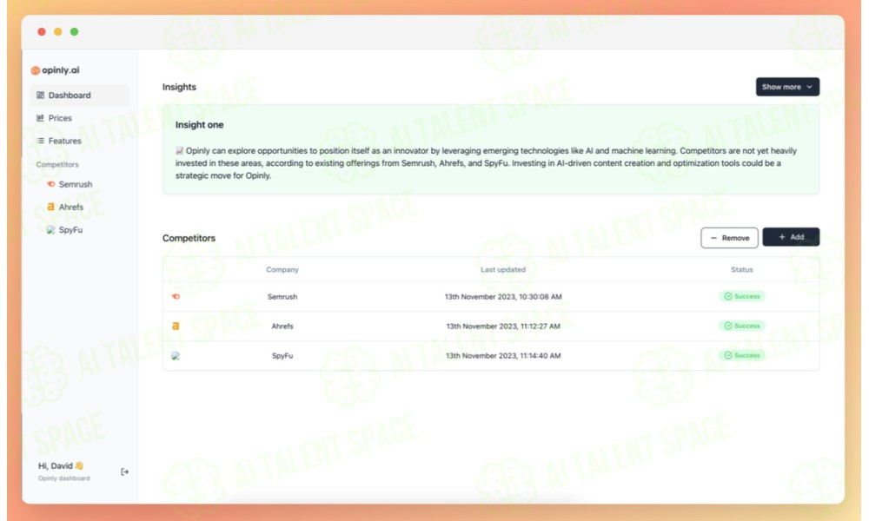Click the SpyFu logo in table row
This screenshot has height=521, width=869.
coord(176,355)
